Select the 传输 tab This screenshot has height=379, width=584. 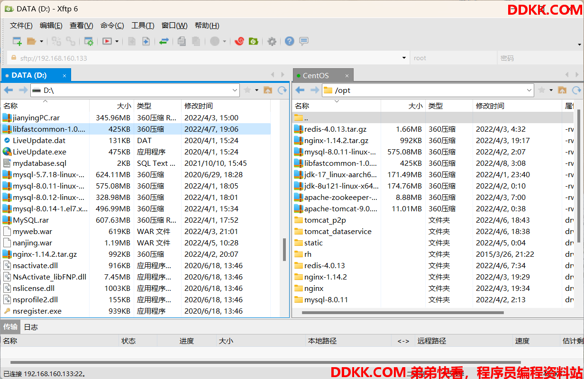pos(10,327)
